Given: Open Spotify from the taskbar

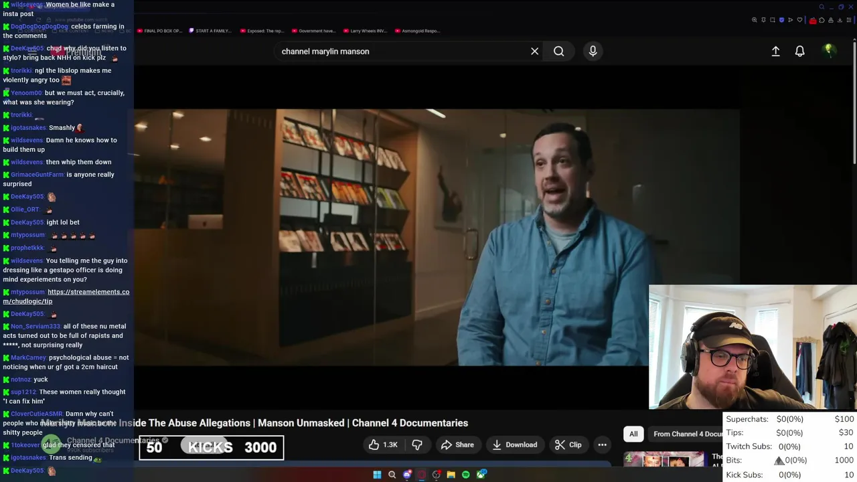Looking at the screenshot, I should tap(466, 475).
